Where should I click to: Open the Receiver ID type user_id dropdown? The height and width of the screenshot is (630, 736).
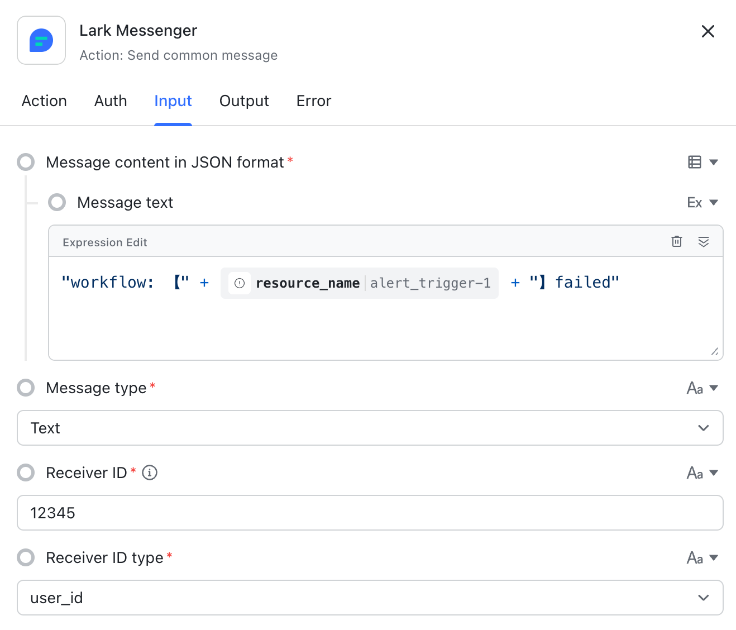[x=370, y=598]
